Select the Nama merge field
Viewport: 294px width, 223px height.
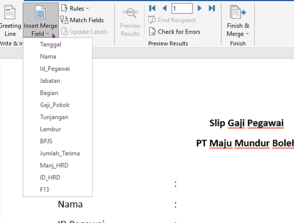pos(48,56)
